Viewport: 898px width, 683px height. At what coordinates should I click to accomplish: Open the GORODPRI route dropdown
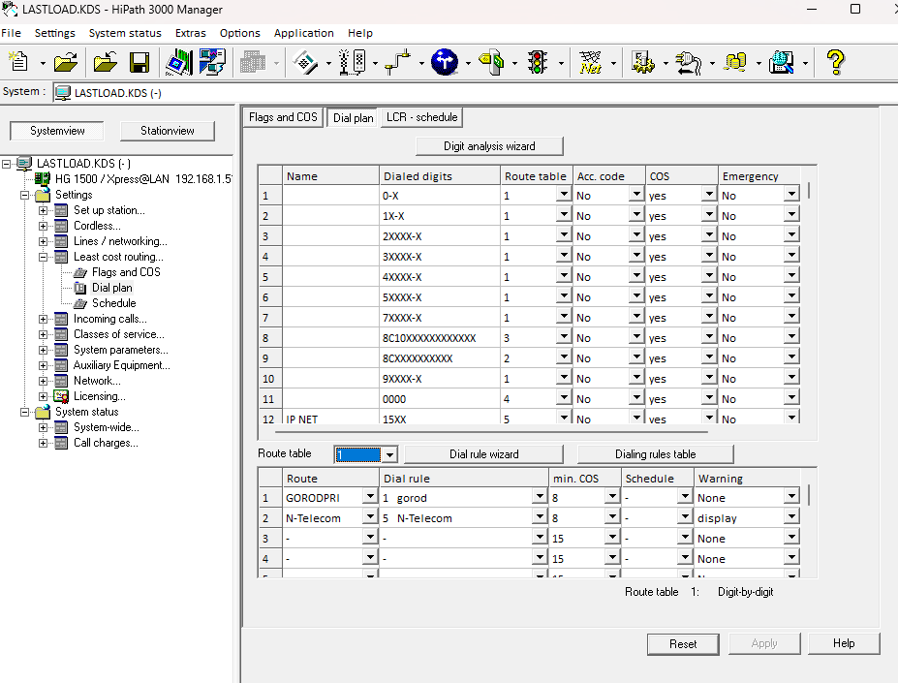point(368,498)
